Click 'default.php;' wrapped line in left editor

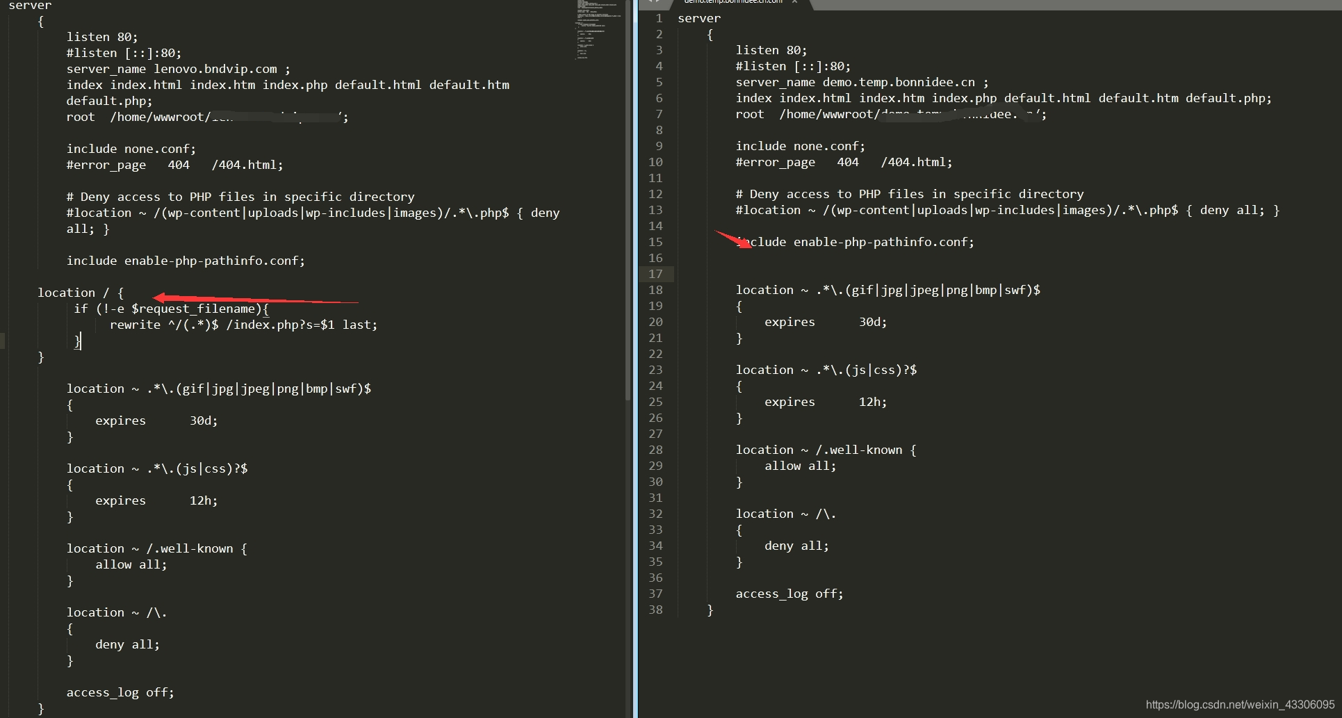pos(110,101)
